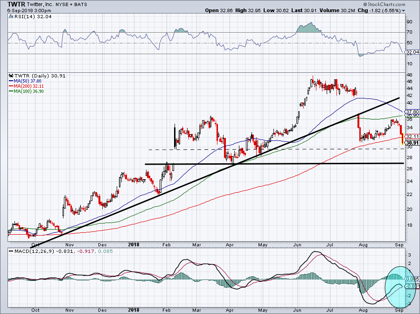Click the RSI area-chart legend icon
The image size is (420, 314).
pyautogui.click(x=11, y=16)
